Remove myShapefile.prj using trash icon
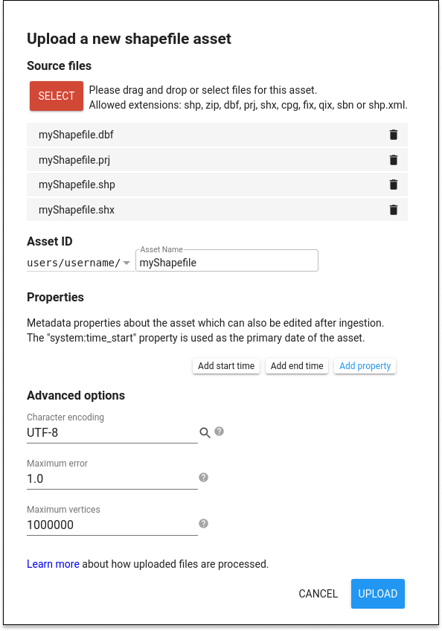Image resolution: width=442 pixels, height=631 pixels. [394, 160]
